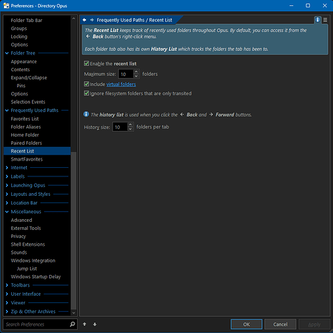This screenshot has width=333, height=333.
Task: Select the highlighted Recent List item
Action: [37, 151]
